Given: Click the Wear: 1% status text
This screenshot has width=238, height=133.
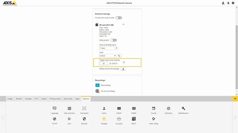Looking at the screenshot, I should [x=103, y=36].
